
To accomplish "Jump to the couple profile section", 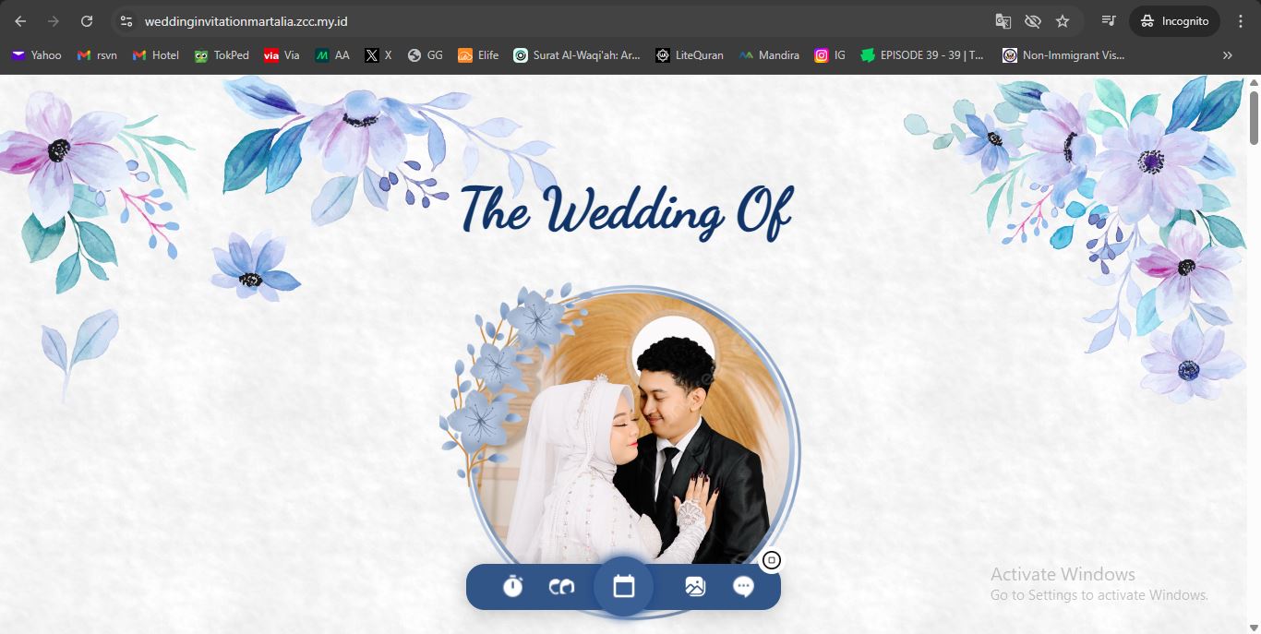I will (x=561, y=586).
